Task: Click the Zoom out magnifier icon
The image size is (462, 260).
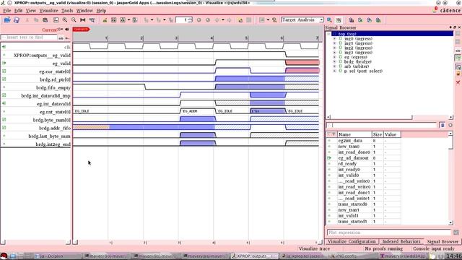Action: 74,20
